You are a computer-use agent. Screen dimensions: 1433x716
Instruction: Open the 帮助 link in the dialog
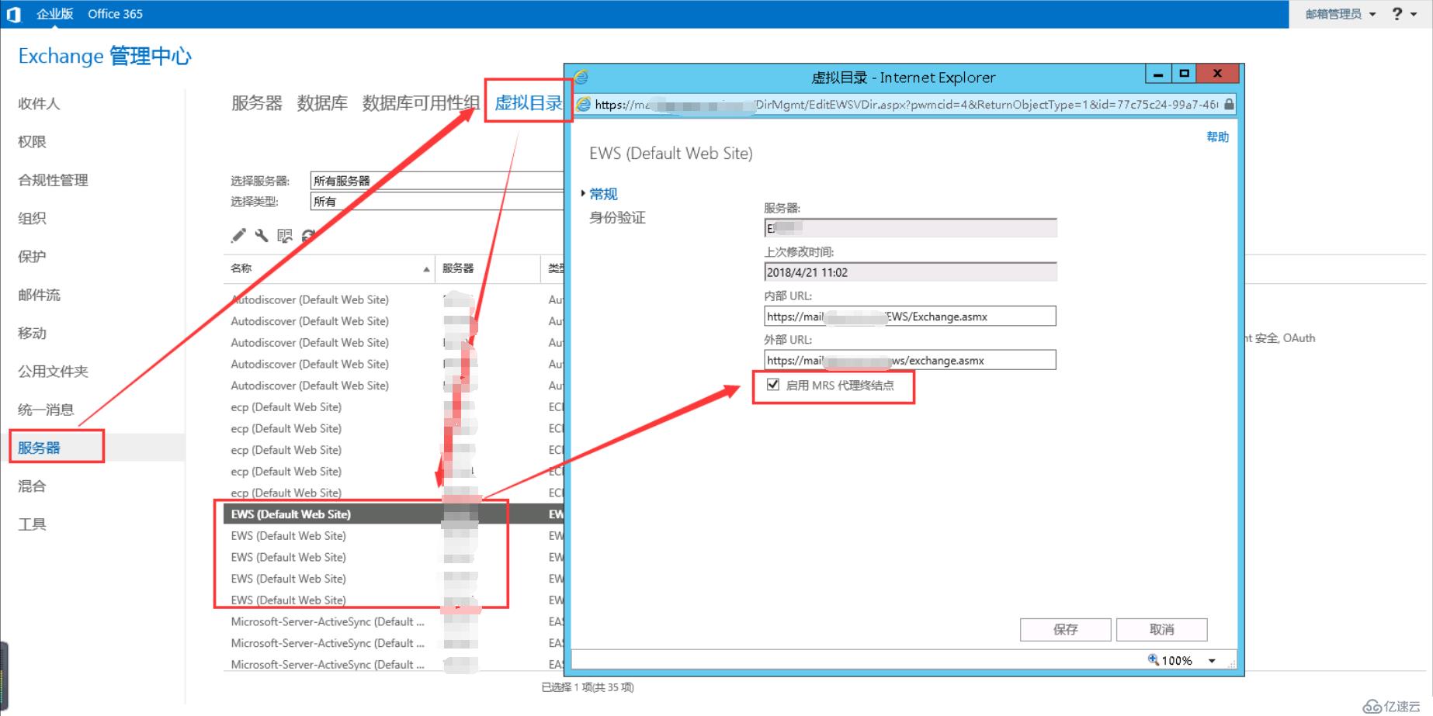[x=1217, y=137]
